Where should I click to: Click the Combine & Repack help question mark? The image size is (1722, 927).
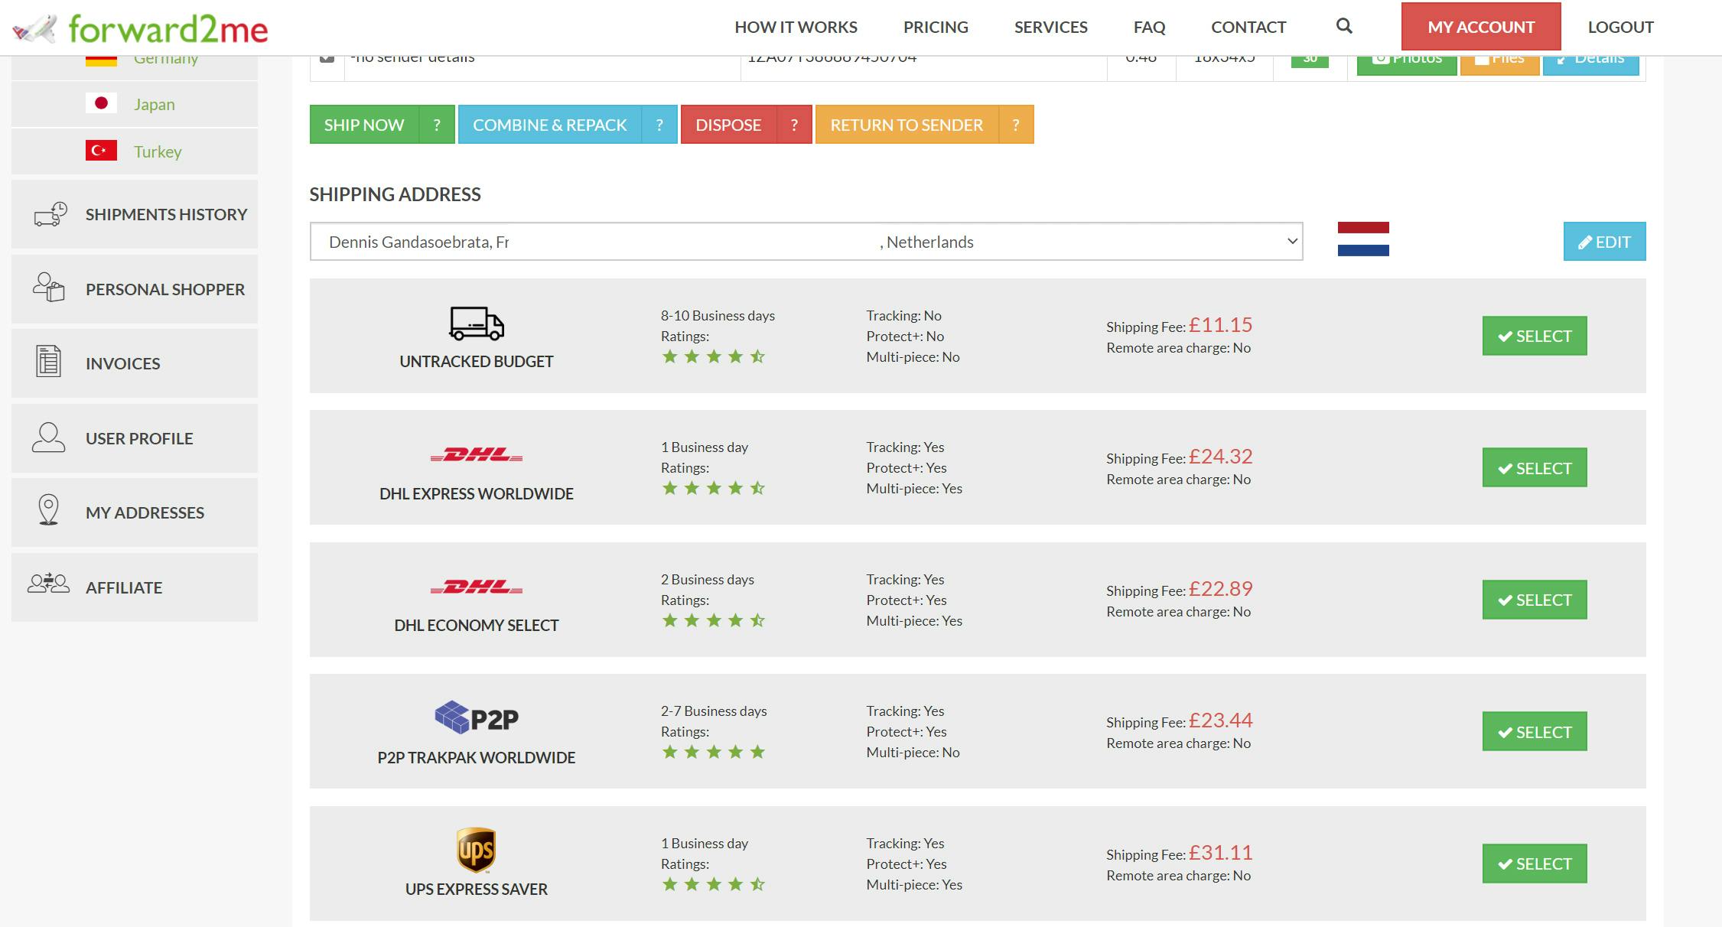coord(659,125)
